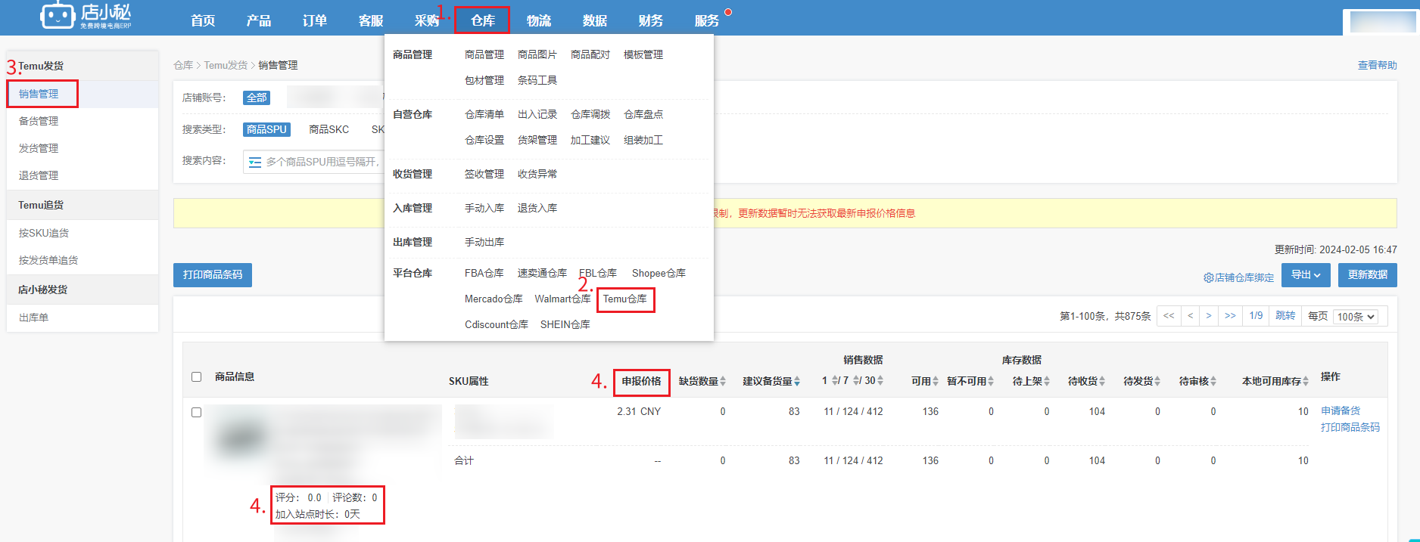This screenshot has width=1420, height=542.
Task: Open the 产品 top menu
Action: tap(259, 20)
